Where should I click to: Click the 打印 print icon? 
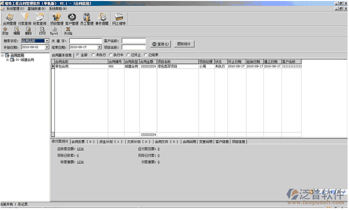[42, 30]
